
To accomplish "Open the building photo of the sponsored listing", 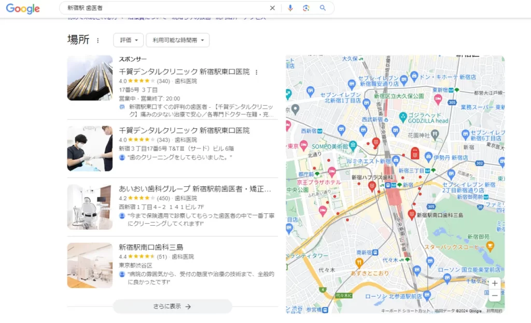I will (90, 78).
